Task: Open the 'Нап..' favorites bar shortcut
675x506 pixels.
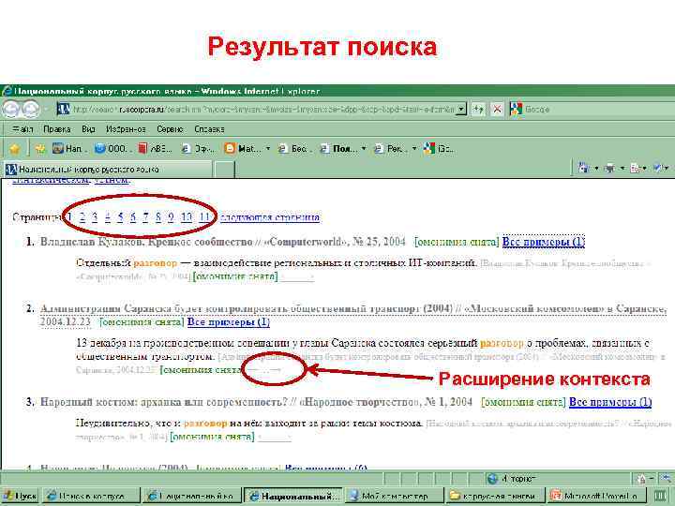Action: [68, 148]
